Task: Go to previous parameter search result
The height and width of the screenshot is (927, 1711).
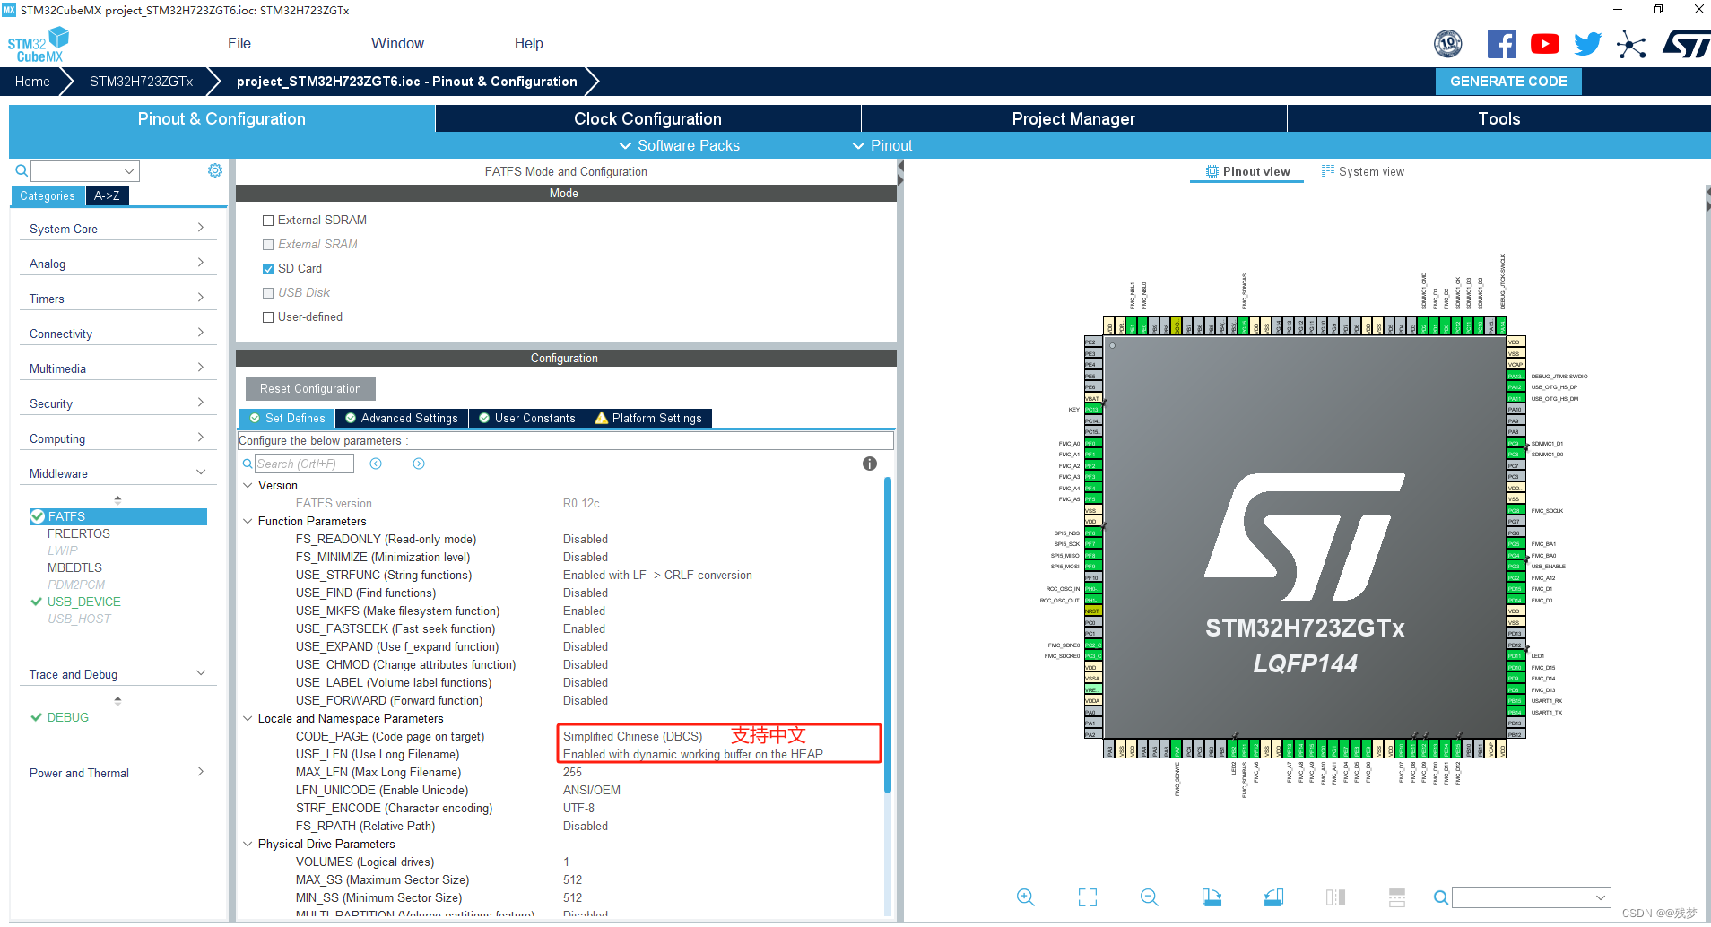Action: (376, 463)
